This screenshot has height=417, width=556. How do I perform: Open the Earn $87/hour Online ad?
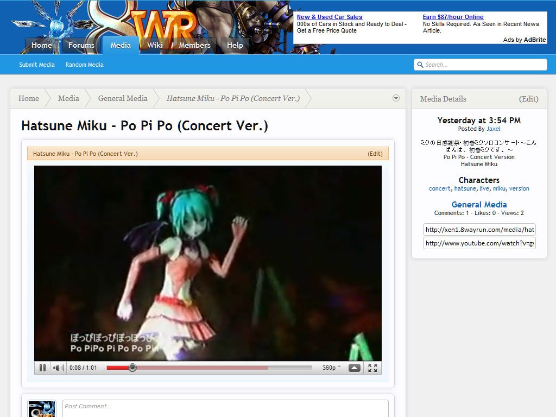[453, 17]
